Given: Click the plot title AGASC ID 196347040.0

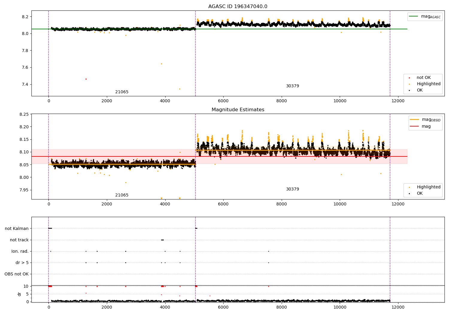Looking at the screenshot, I should [x=238, y=7].
